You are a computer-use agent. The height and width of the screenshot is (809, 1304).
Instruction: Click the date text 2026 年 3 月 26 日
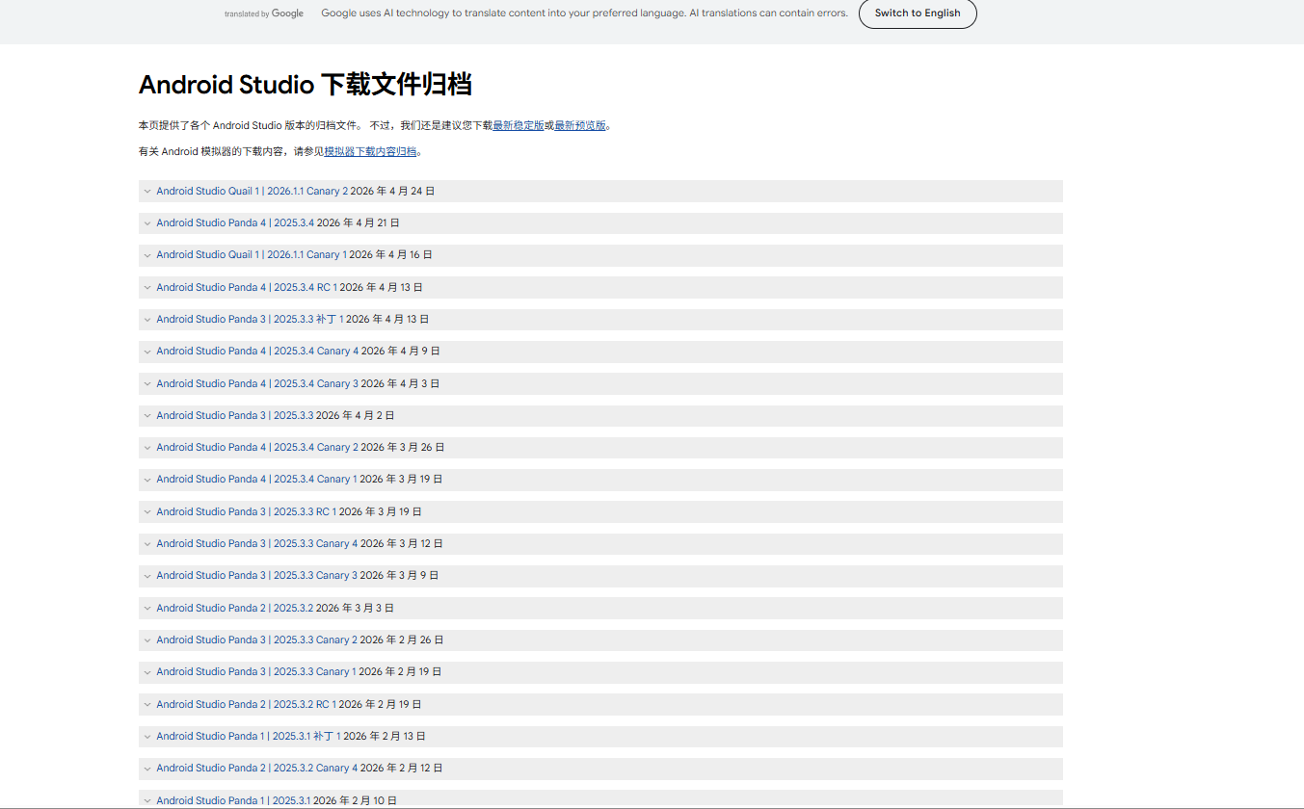coord(403,447)
